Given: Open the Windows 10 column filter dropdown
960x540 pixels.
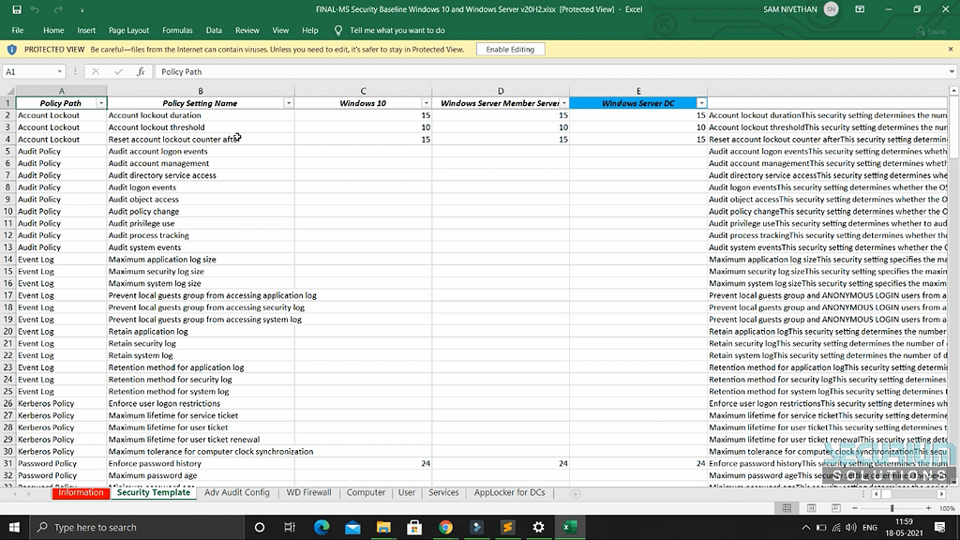Looking at the screenshot, I should (x=427, y=103).
